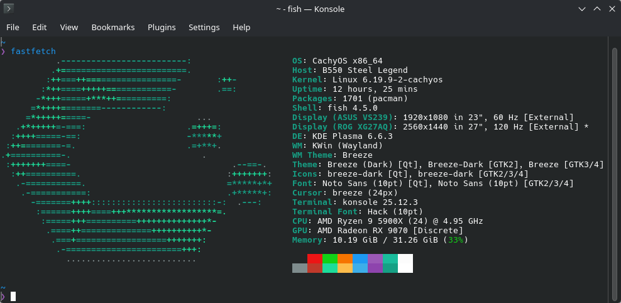Click the blue color block in palette
Image resolution: width=621 pixels, height=303 pixels.
(x=360, y=258)
